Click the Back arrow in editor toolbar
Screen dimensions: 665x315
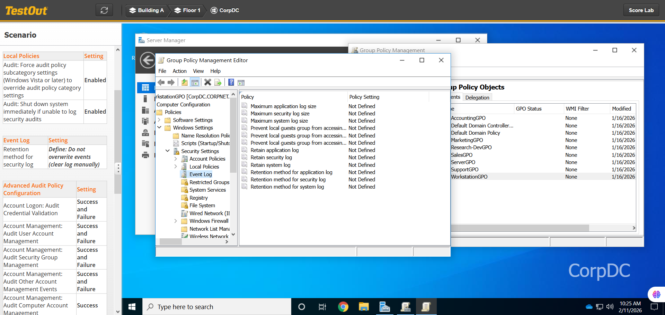[161, 82]
